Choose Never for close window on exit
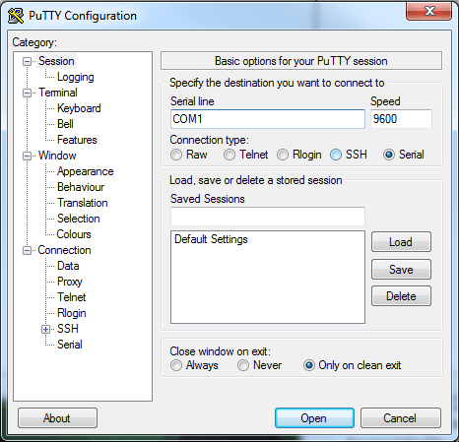The width and height of the screenshot is (459, 442). click(243, 365)
